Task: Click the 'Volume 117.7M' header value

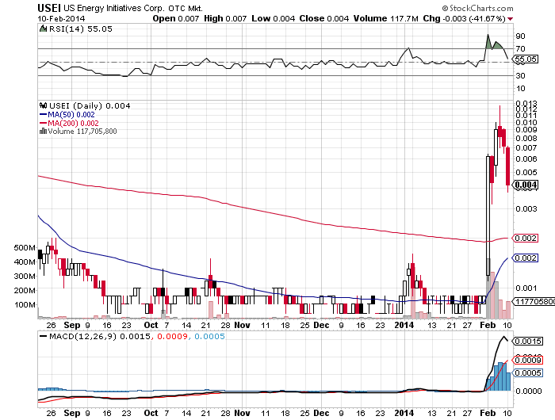Action: click(386, 19)
